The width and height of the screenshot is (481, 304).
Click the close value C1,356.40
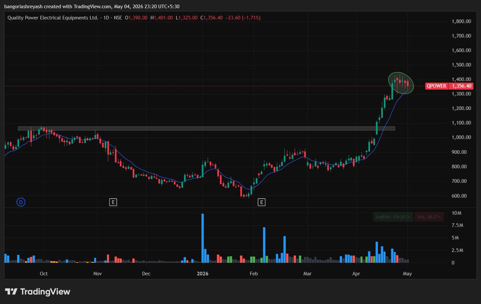211,18
